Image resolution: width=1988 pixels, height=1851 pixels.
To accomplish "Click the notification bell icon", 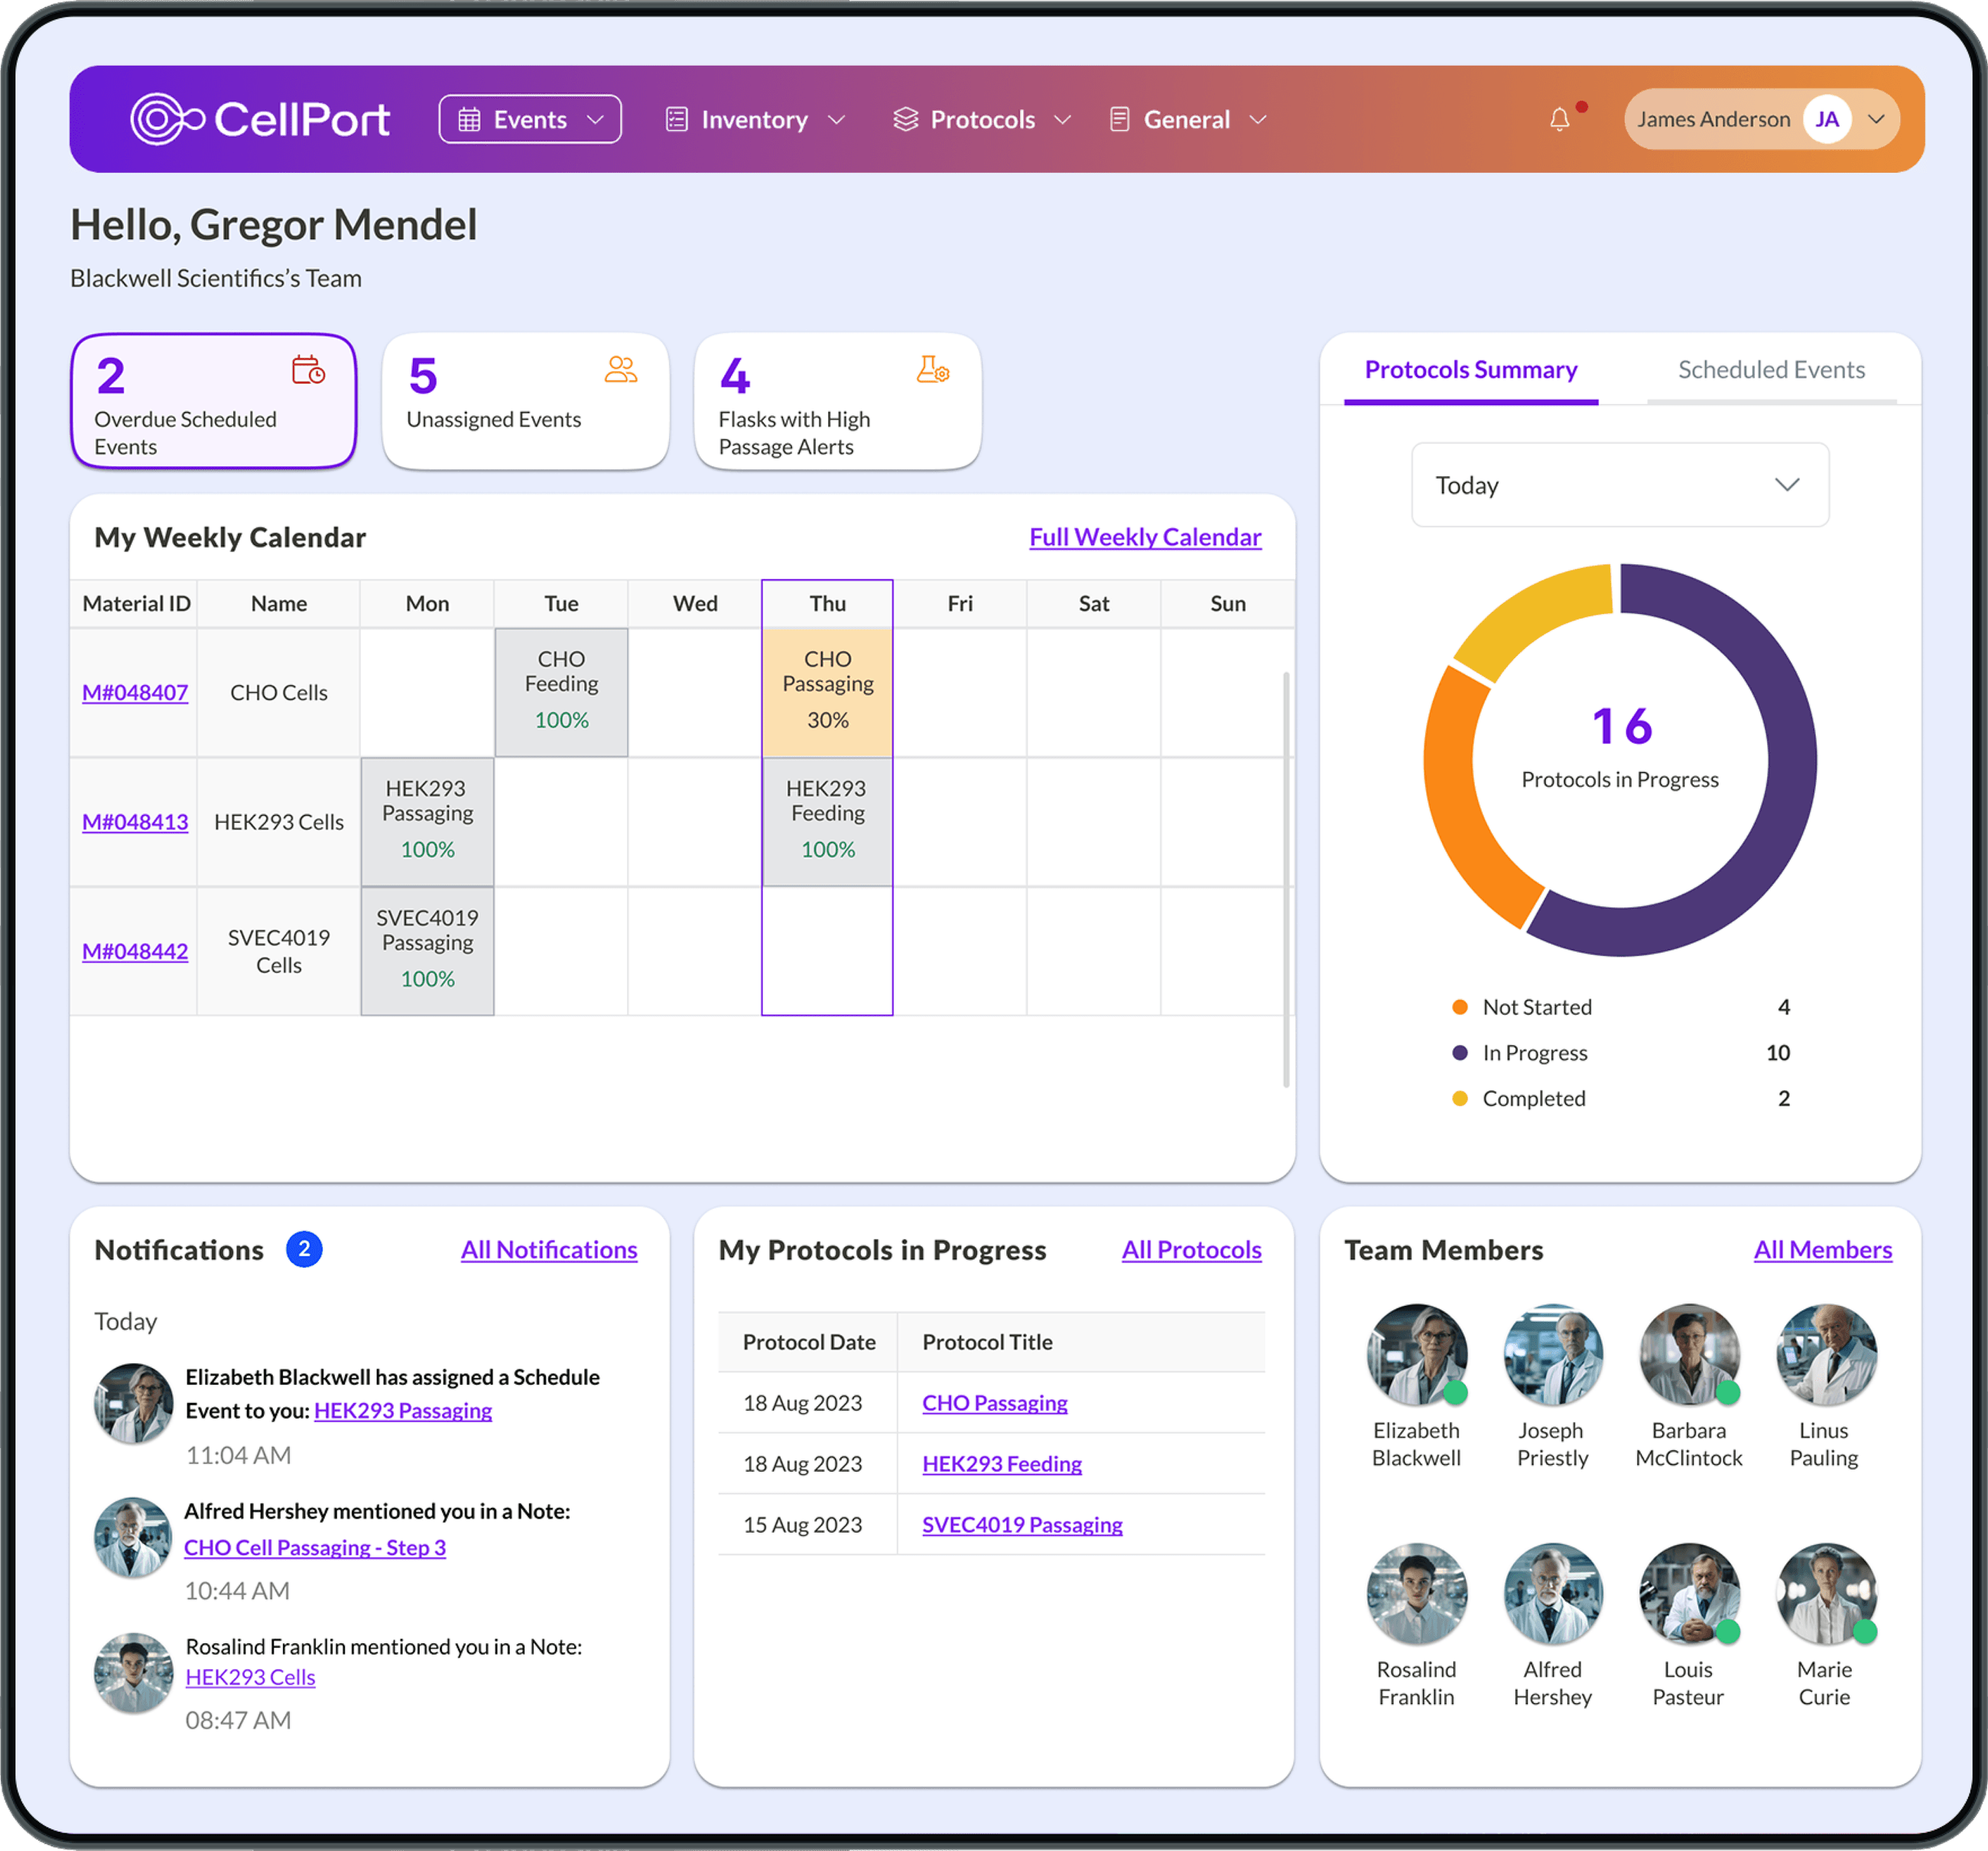I will pos(1559,120).
